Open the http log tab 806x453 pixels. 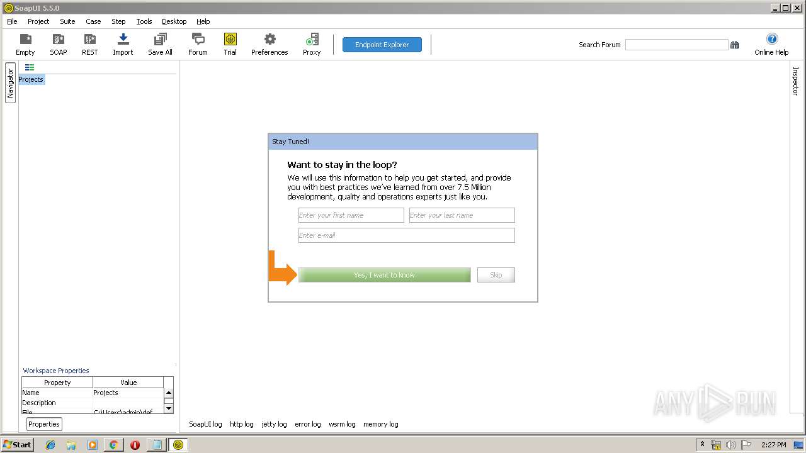[242, 424]
